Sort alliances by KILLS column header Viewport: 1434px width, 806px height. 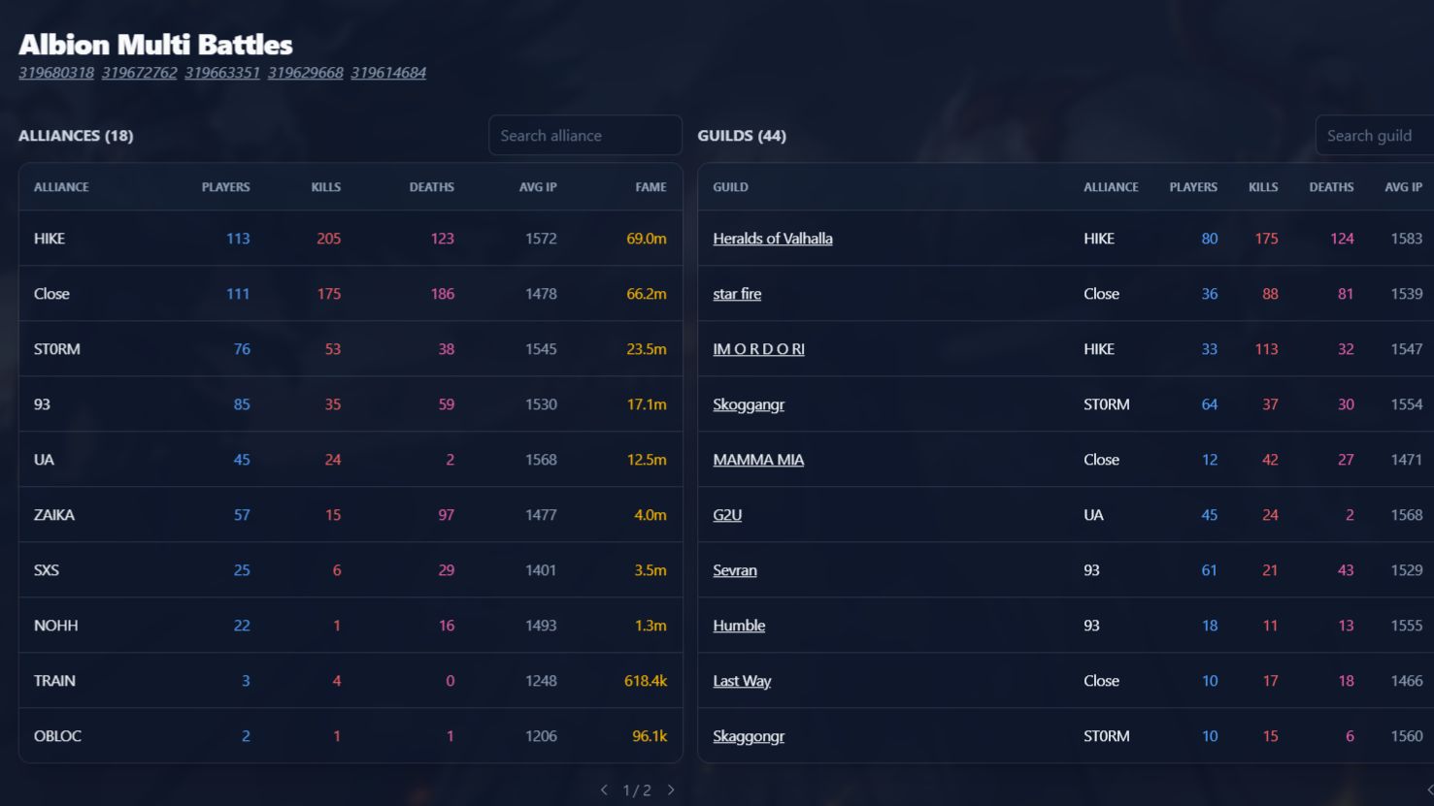pyautogui.click(x=326, y=187)
